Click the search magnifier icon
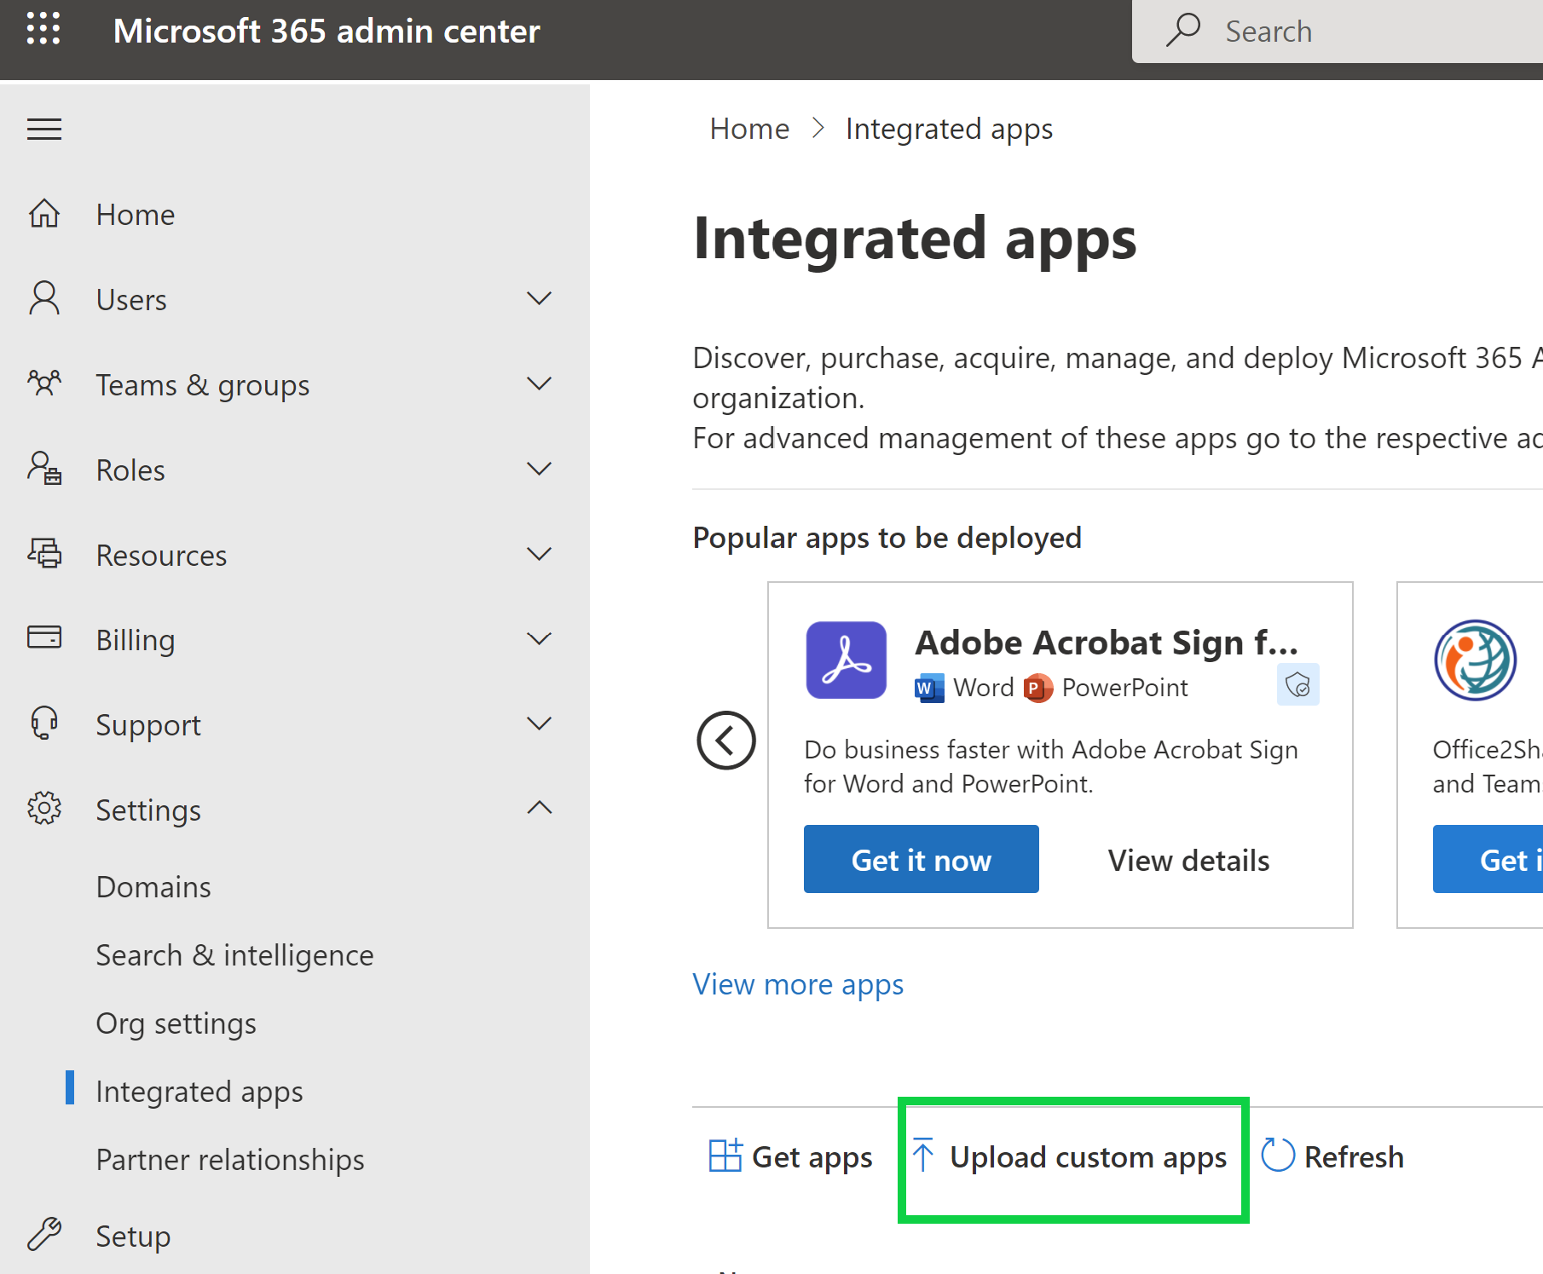Screen dimensions: 1543x1274 [x=1183, y=31]
